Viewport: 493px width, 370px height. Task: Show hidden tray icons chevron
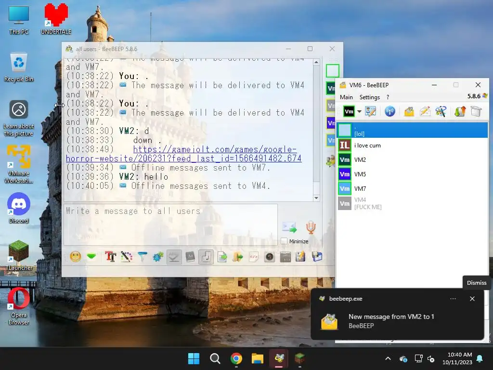[388, 358]
